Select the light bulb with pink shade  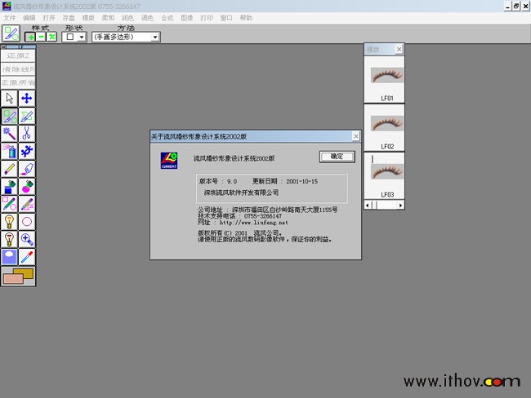click(x=10, y=239)
